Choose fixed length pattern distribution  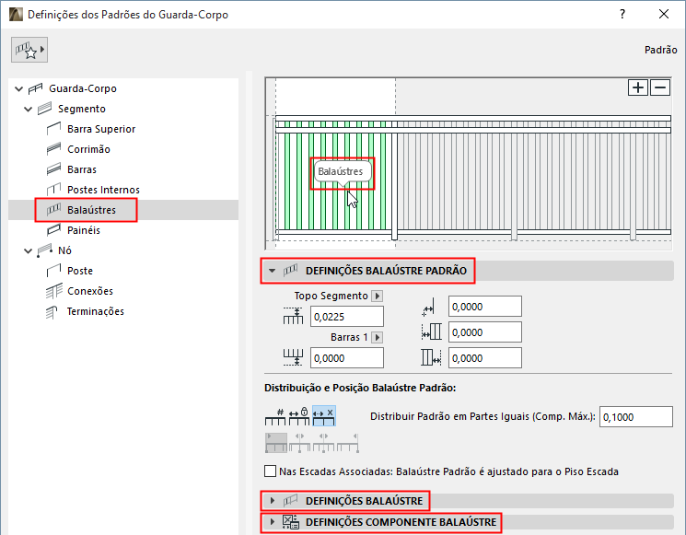coord(299,416)
